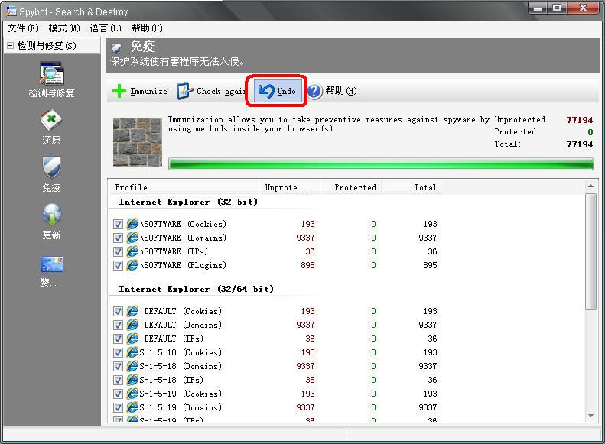The width and height of the screenshot is (605, 444).
Task: Click the Check again clipboard icon
Action: tap(185, 92)
